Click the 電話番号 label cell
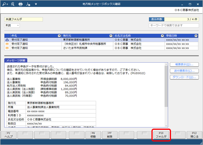Screen dimensions: 203x145 tap(16, 111)
